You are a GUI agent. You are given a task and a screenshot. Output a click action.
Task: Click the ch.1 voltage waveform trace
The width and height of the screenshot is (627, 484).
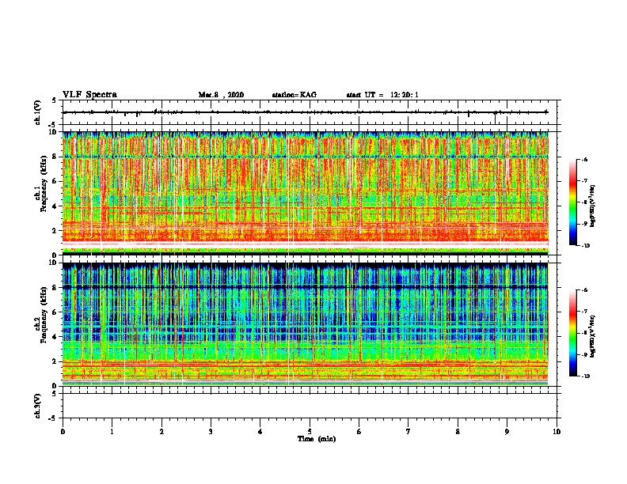[x=305, y=112]
